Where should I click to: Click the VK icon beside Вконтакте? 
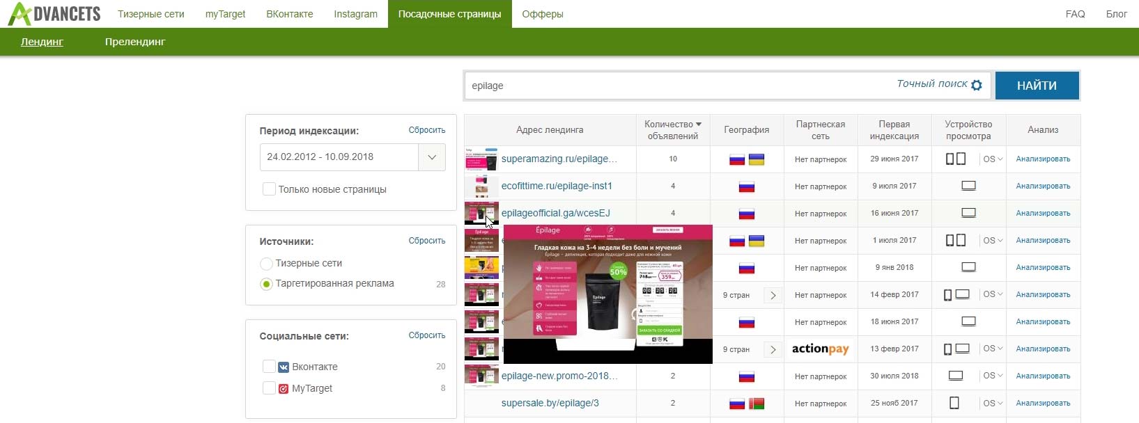point(284,367)
